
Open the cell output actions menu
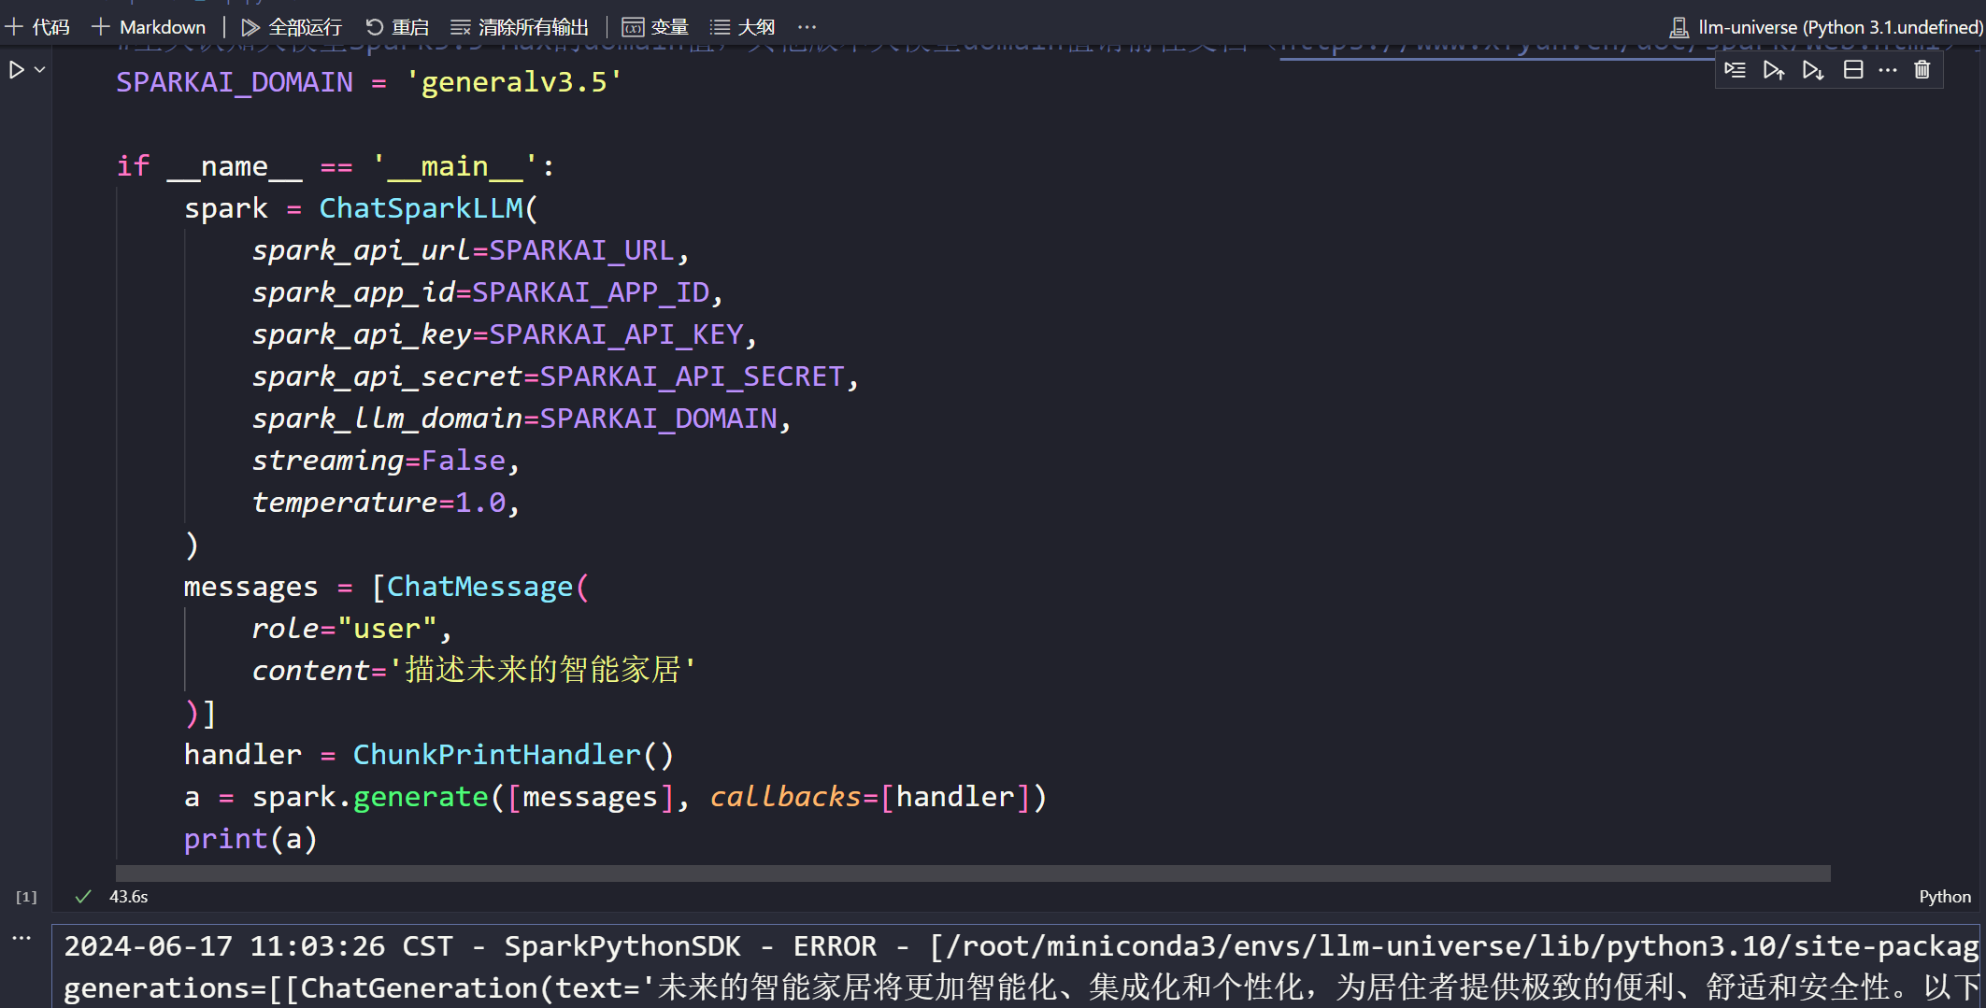[21, 937]
